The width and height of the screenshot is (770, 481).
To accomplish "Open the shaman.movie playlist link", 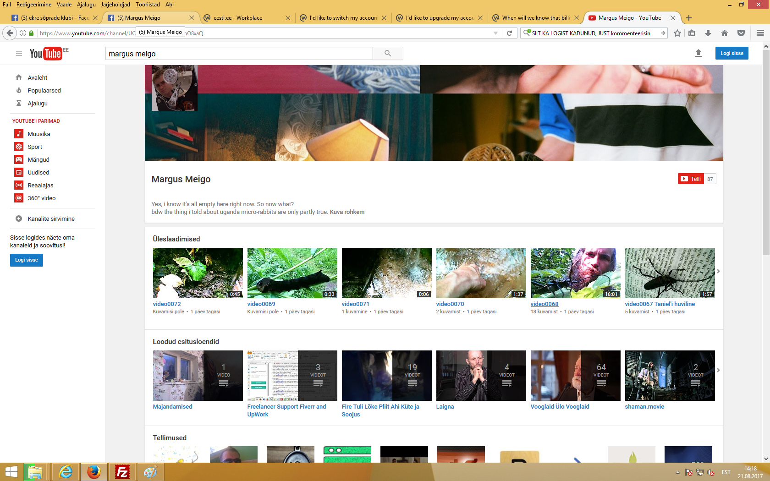I will click(x=644, y=406).
